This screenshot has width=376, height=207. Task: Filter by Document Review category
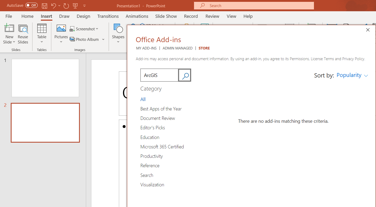point(158,118)
